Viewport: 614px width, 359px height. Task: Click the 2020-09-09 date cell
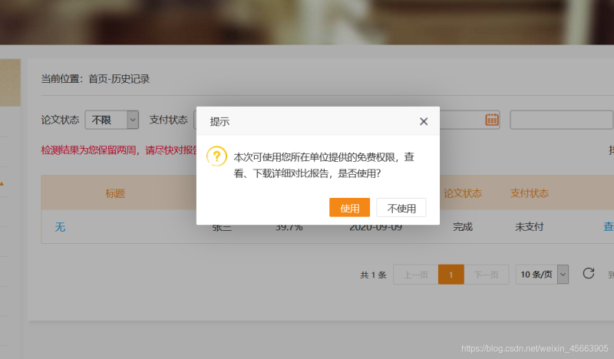coord(375,229)
